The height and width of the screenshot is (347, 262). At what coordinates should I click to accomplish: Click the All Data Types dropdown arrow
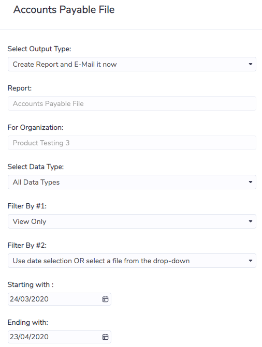(251, 182)
